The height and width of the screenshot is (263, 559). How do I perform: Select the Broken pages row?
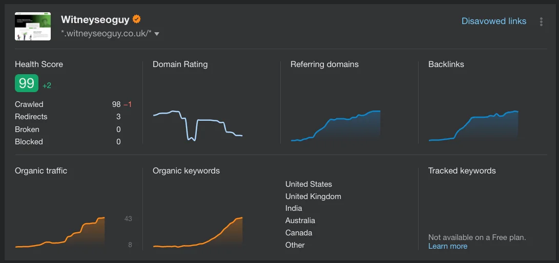[x=68, y=129]
